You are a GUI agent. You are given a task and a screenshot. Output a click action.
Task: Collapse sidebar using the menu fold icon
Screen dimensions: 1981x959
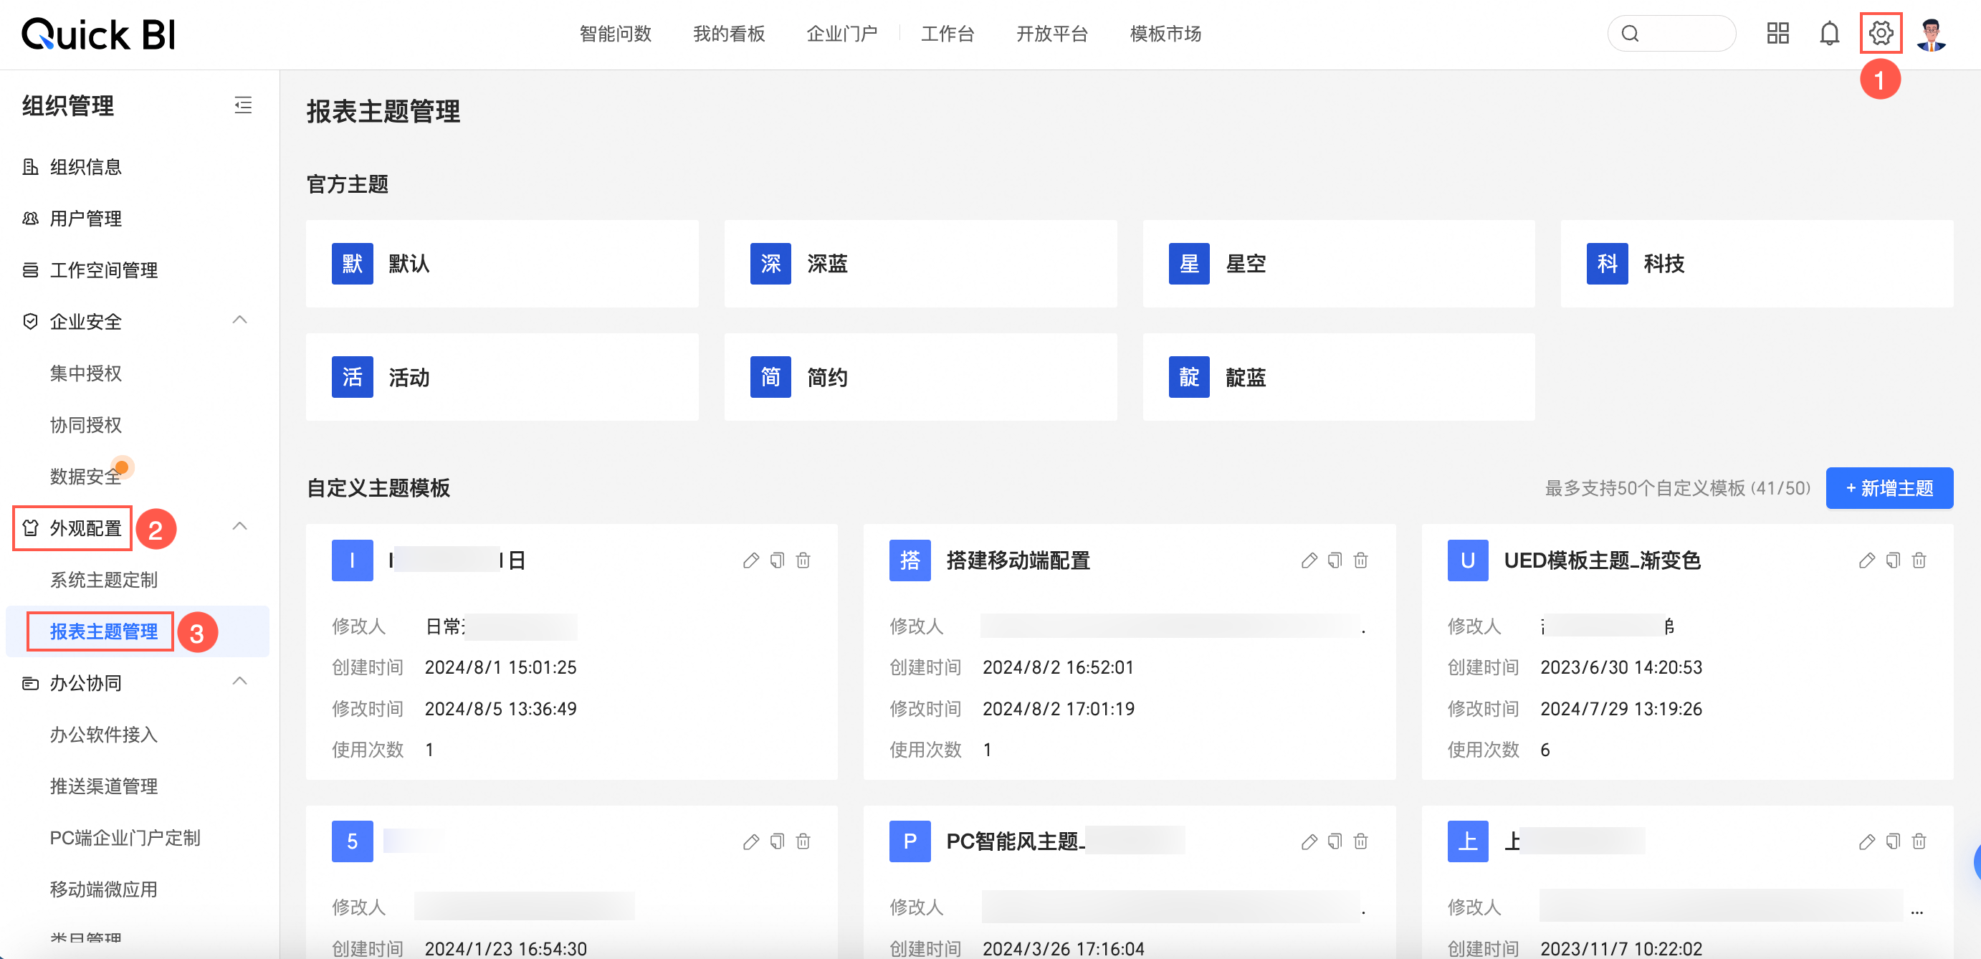point(243,105)
